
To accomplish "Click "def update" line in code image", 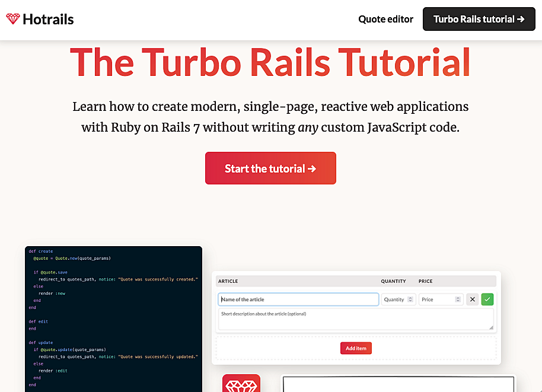I will (41, 343).
